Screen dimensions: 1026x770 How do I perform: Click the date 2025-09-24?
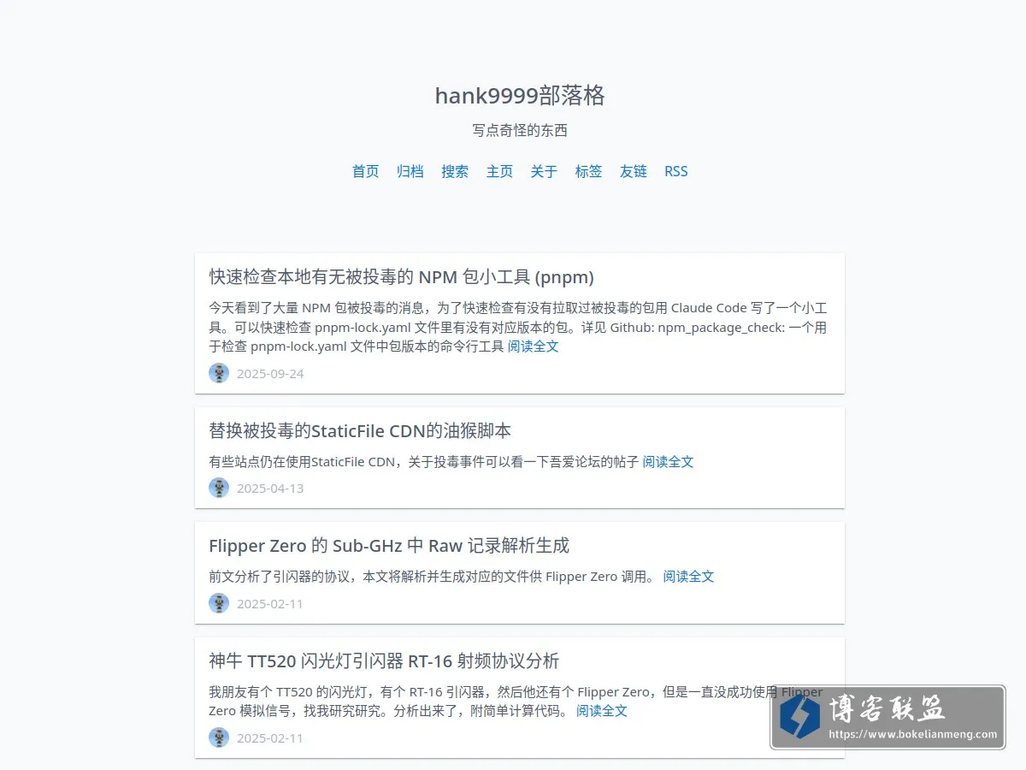point(270,374)
